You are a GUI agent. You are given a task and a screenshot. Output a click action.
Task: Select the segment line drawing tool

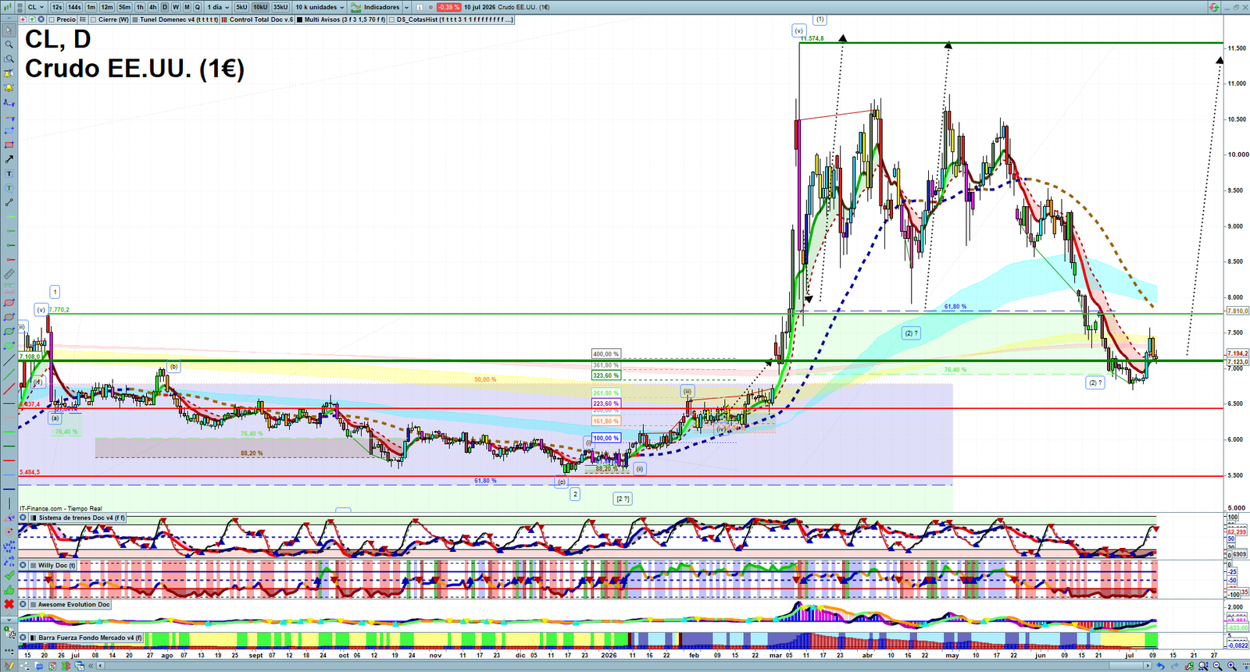tap(9, 203)
